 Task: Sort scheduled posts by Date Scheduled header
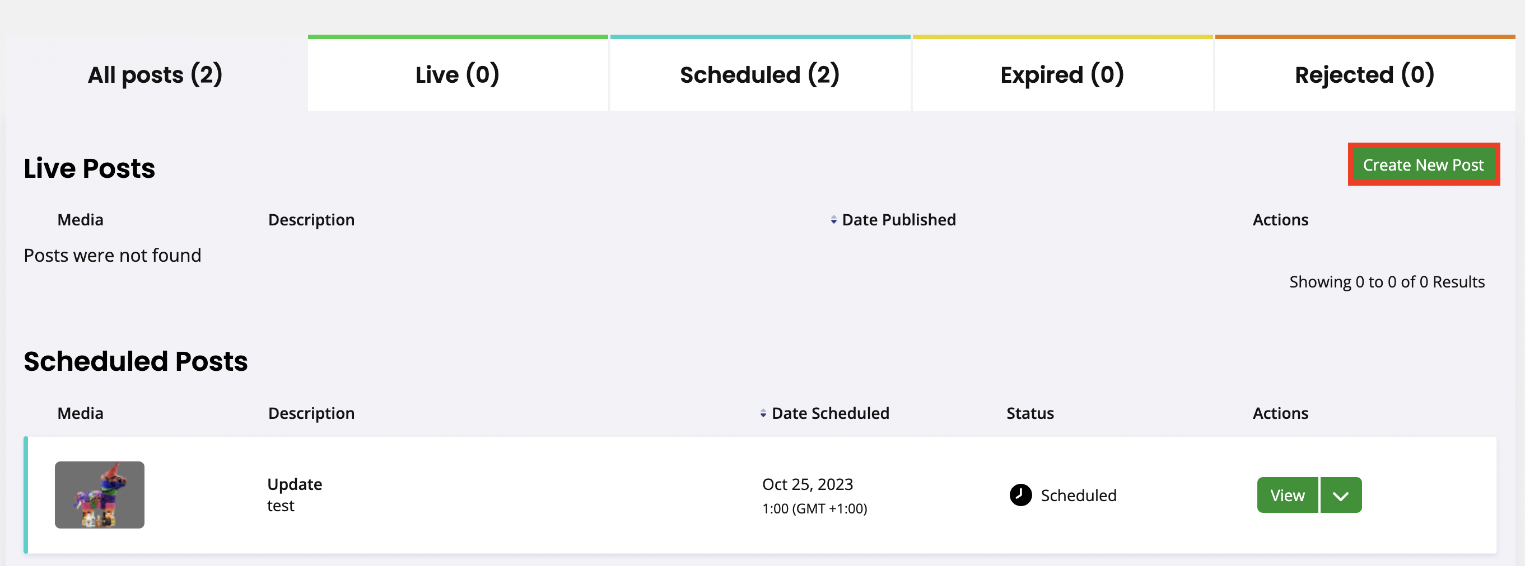tap(830, 413)
